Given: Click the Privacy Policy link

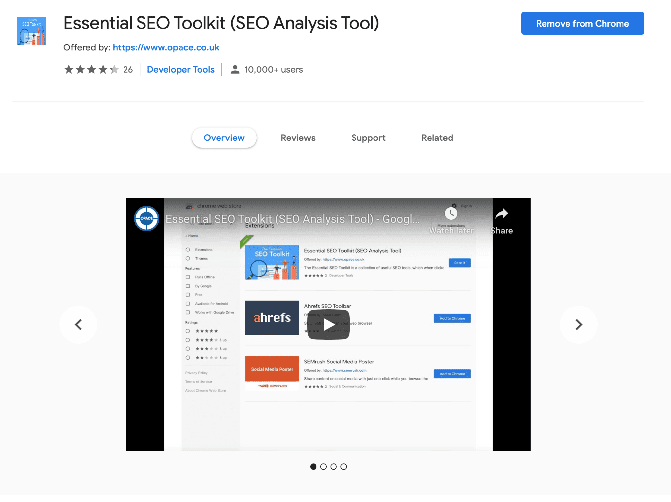Looking at the screenshot, I should click(196, 373).
